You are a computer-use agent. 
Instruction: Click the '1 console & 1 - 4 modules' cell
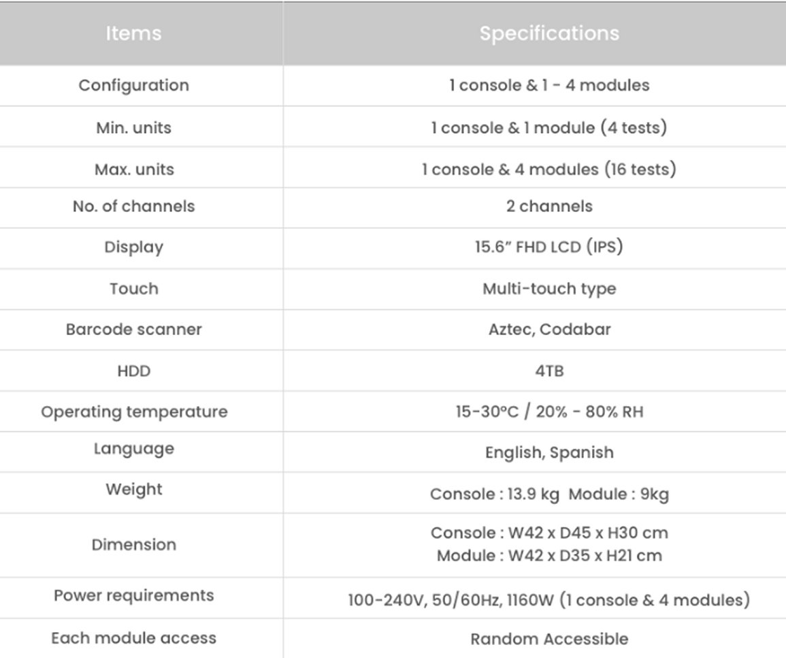[549, 86]
